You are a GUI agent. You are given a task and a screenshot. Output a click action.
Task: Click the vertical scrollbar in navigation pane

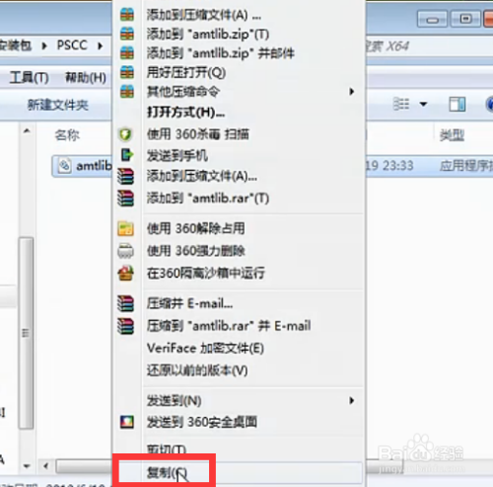27,333
